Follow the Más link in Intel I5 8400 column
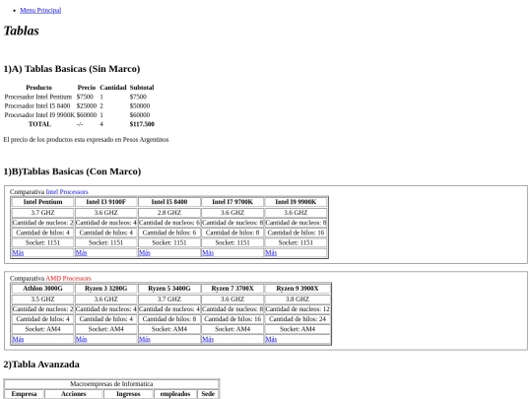Image resolution: width=532 pixels, height=399 pixels. tap(145, 252)
